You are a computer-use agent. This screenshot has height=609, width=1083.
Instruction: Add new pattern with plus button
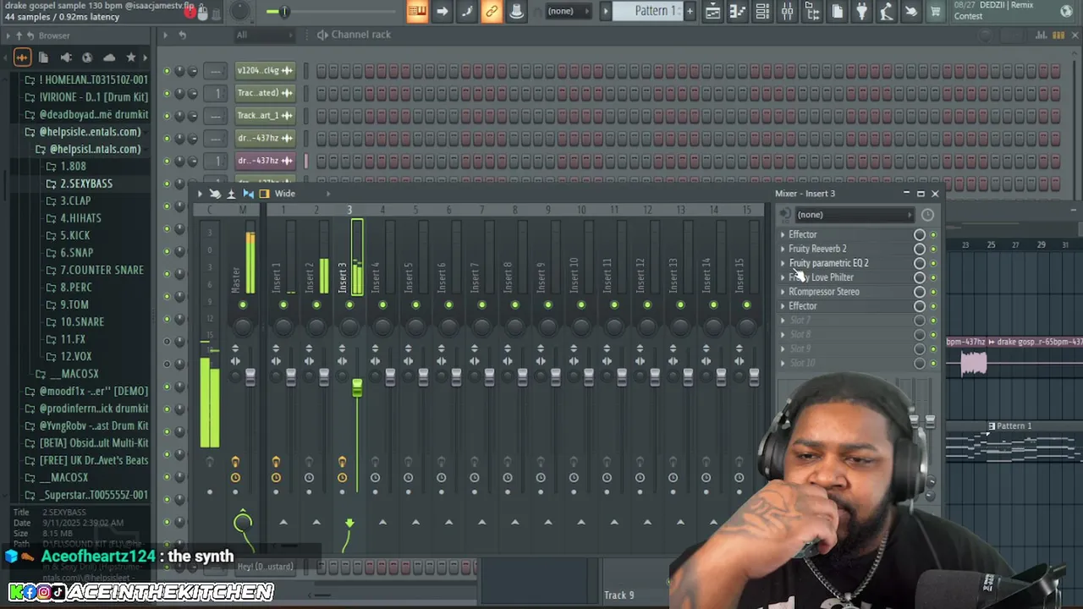[x=690, y=11]
